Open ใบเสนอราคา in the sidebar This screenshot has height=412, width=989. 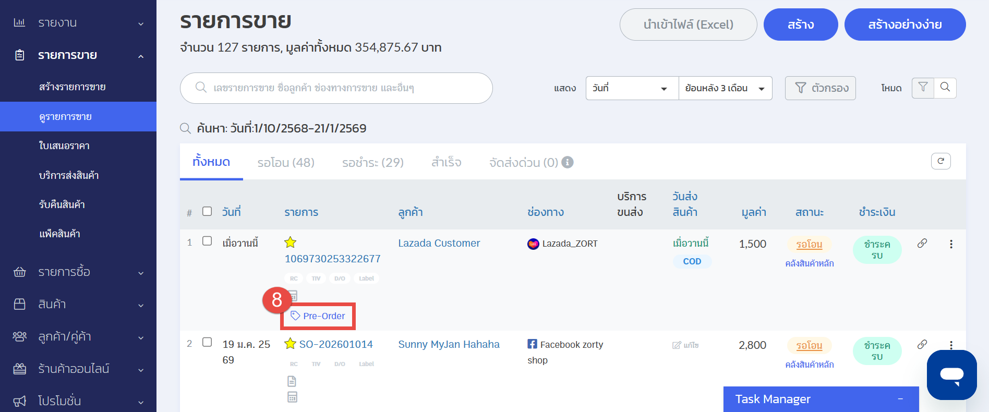coord(64,146)
